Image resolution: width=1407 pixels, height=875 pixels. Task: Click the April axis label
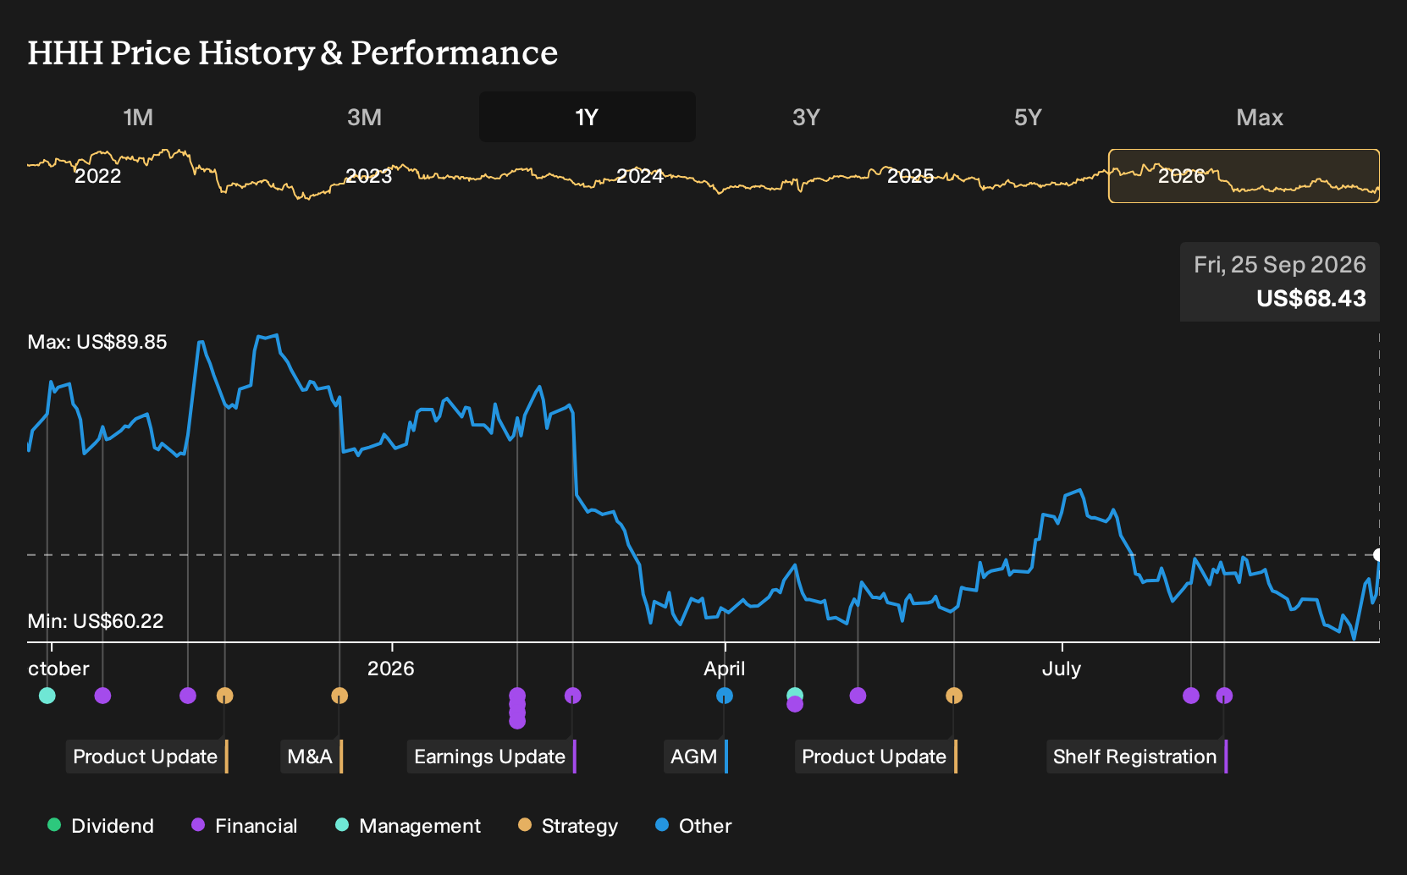[x=725, y=669]
